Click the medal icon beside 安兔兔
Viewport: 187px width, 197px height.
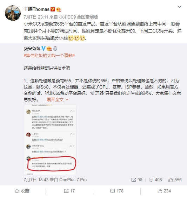[x=55, y=49]
